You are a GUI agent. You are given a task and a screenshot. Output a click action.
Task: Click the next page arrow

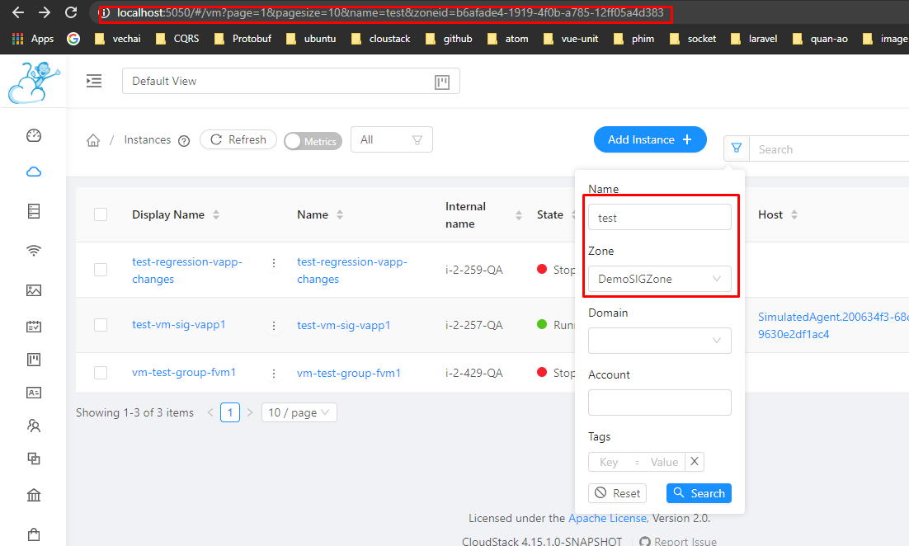250,412
